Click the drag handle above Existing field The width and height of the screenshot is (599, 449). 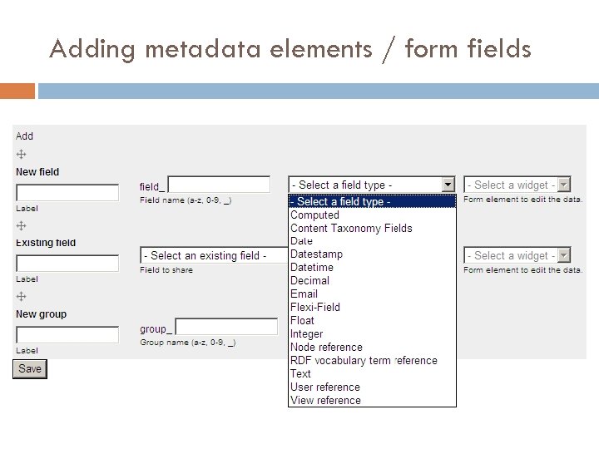22,225
